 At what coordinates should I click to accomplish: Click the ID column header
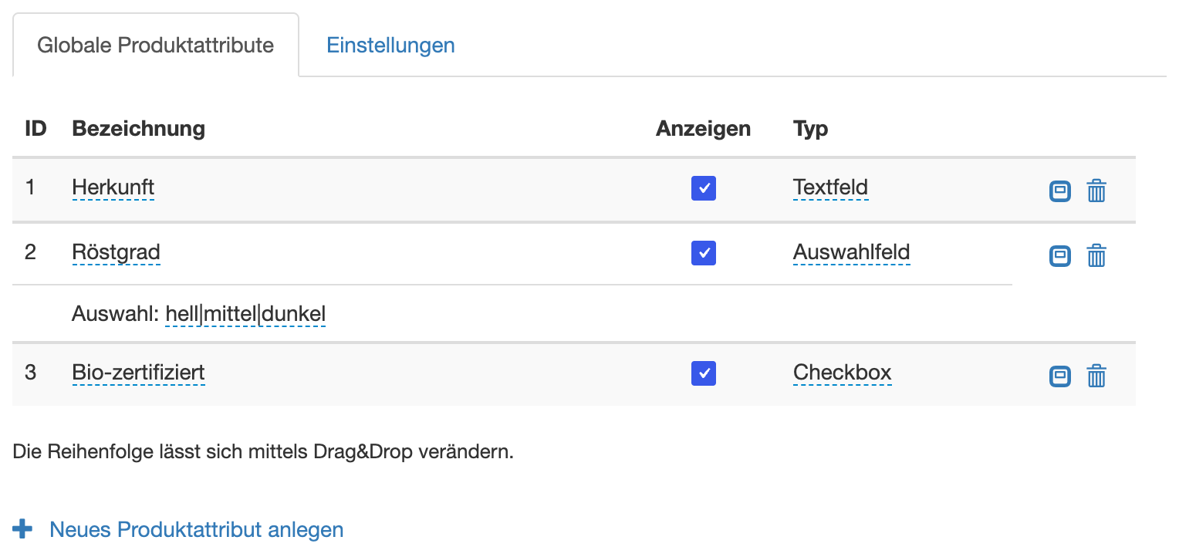(36, 129)
